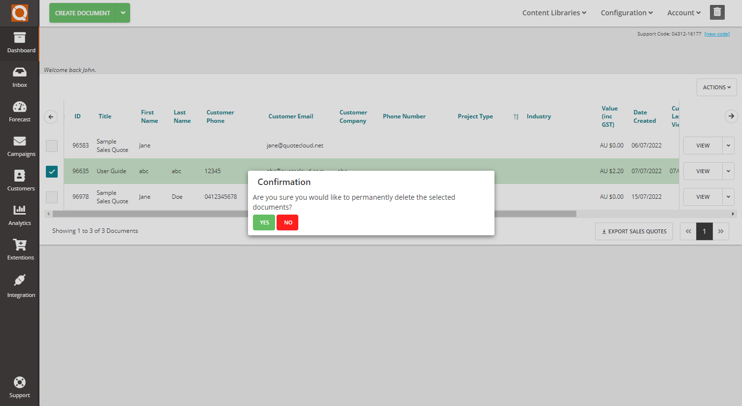The height and width of the screenshot is (406, 742).
Task: Open the Content Libraries menu
Action: [554, 12]
